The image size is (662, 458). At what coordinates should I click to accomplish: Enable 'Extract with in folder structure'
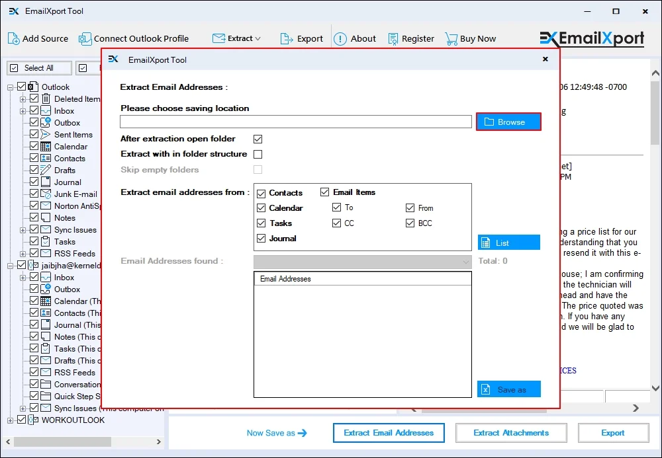tap(258, 154)
